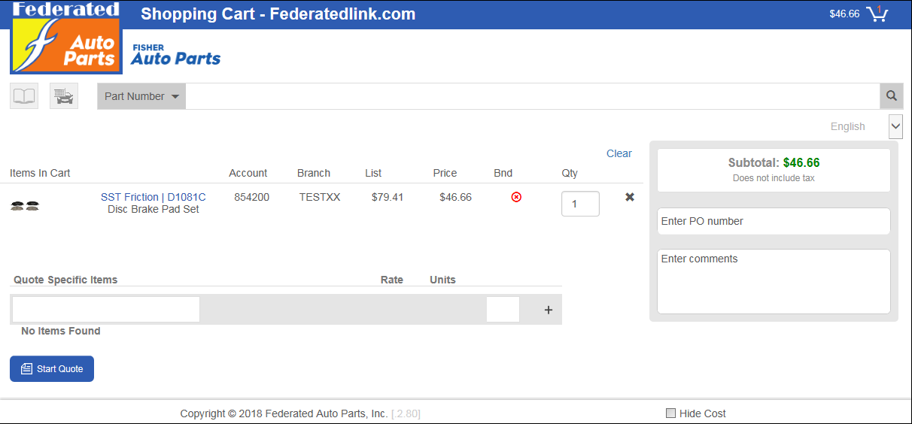This screenshot has height=424, width=912.
Task: Open the shopping cart icon in header
Action: pos(877,14)
